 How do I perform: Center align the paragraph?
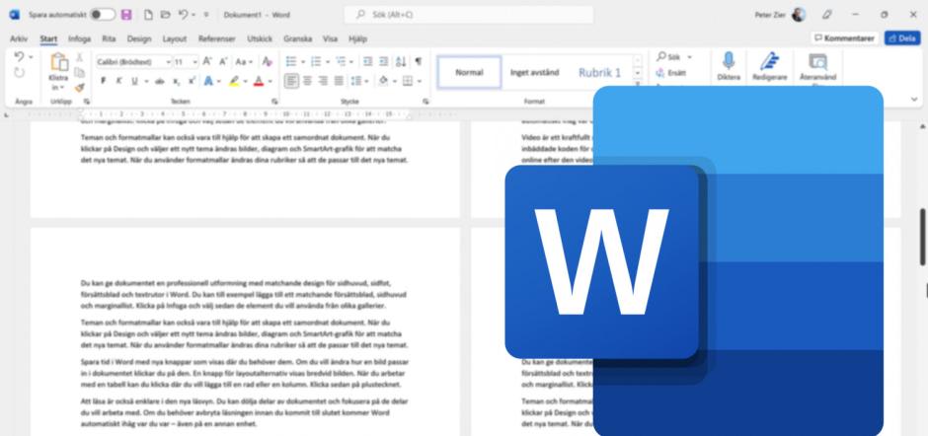coord(307,81)
